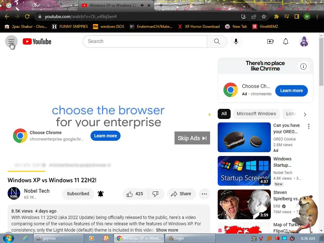Image resolution: width=324 pixels, height=243 pixels.
Task: Go to YouTube home via logo
Action: (x=37, y=41)
